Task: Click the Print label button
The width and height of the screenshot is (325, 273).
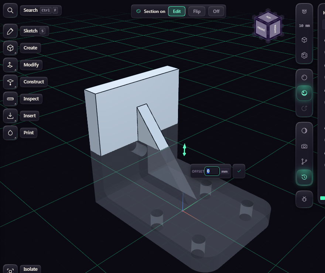Action: coord(28,133)
